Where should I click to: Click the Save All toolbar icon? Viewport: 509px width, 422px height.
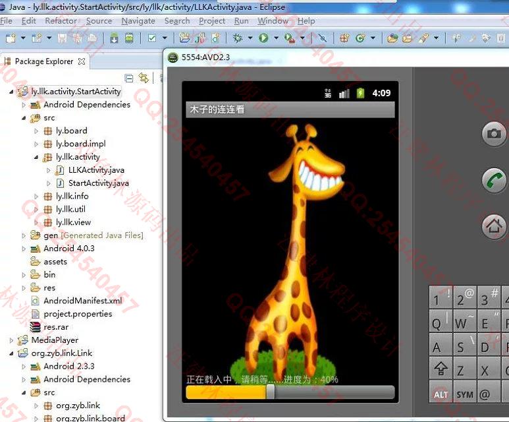[77, 38]
